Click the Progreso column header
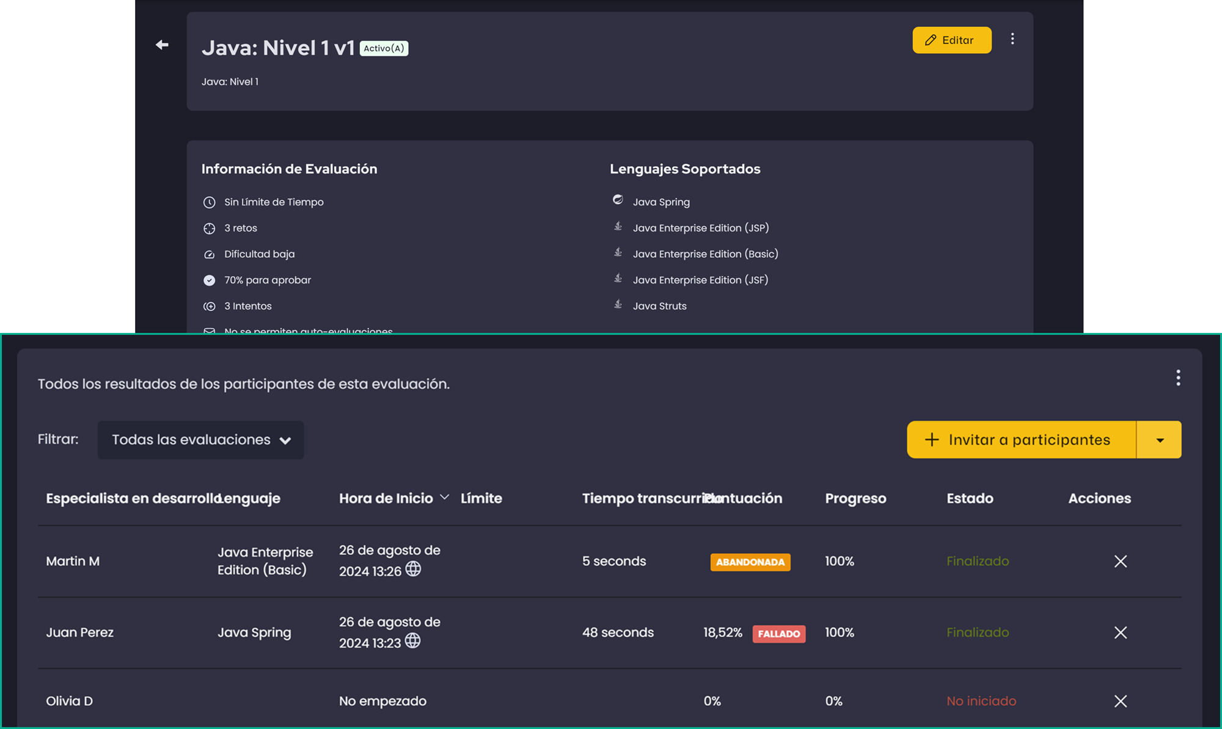1222x729 pixels. coord(855,499)
